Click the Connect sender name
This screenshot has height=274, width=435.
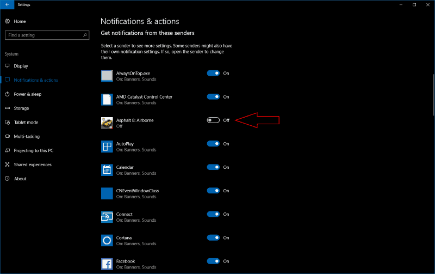click(125, 214)
